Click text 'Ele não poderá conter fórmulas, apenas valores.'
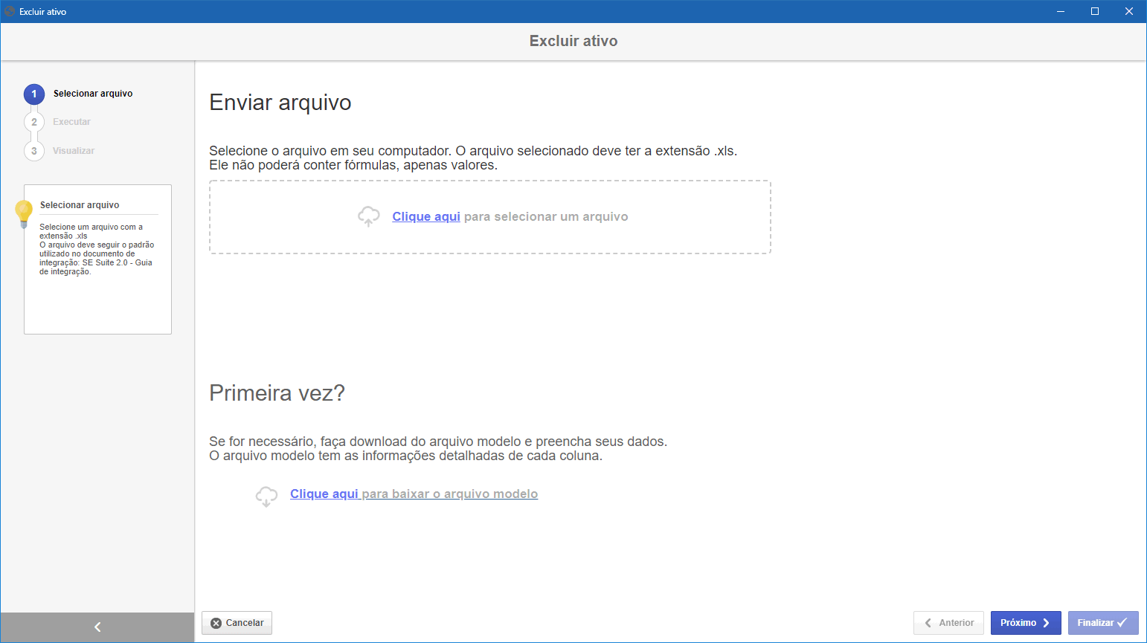The image size is (1147, 643). click(353, 165)
